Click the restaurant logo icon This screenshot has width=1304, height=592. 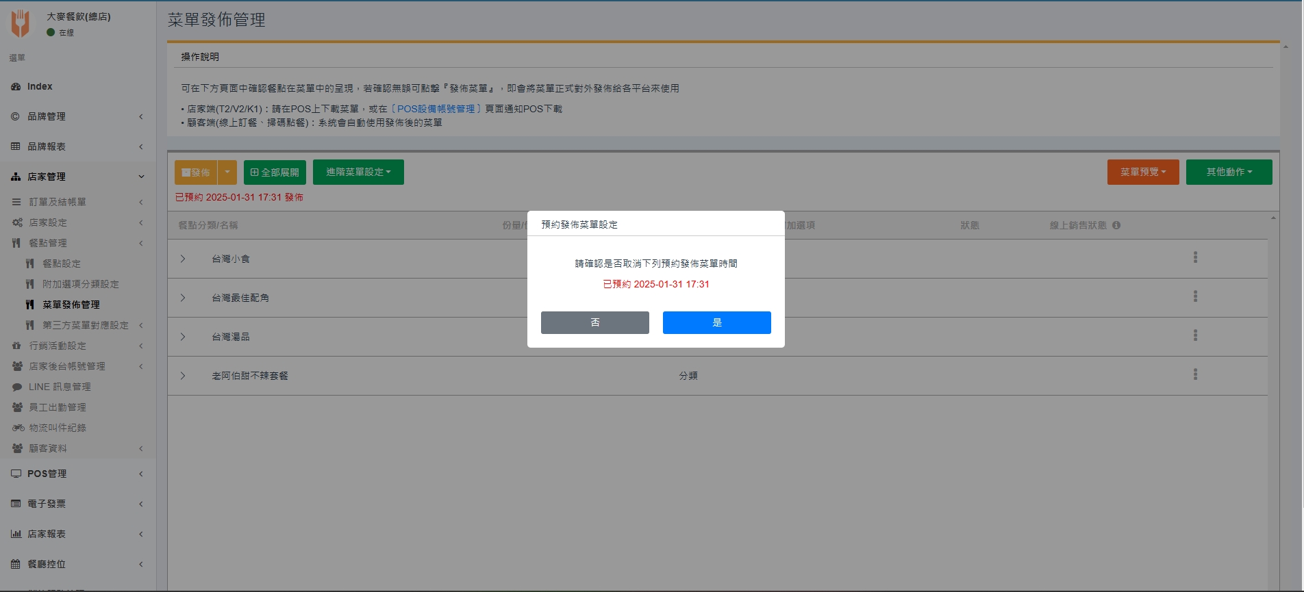click(x=21, y=23)
